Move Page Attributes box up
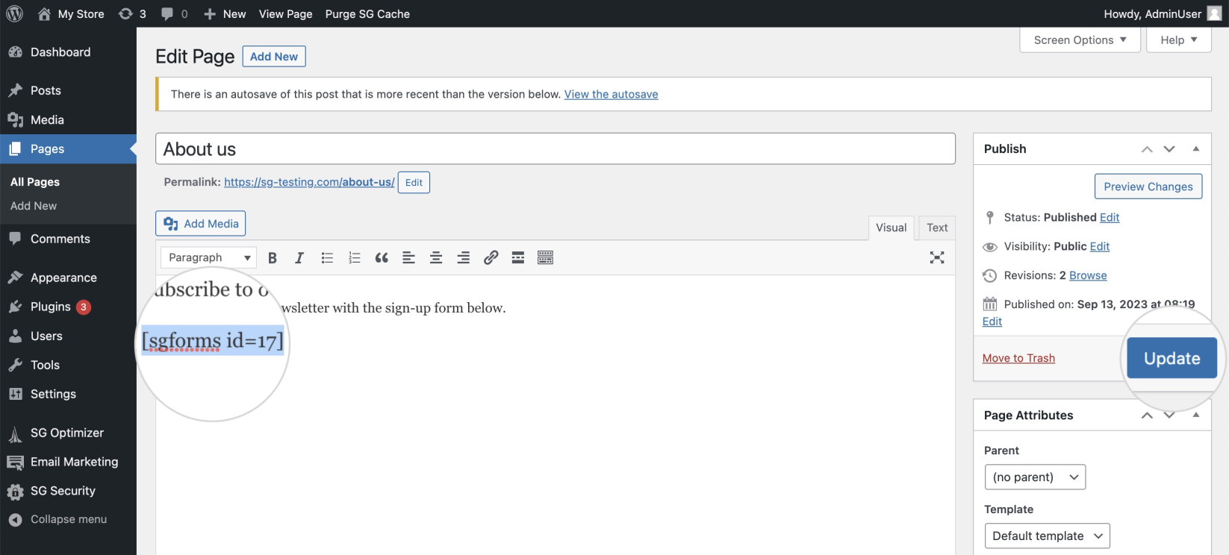 [x=1147, y=416]
